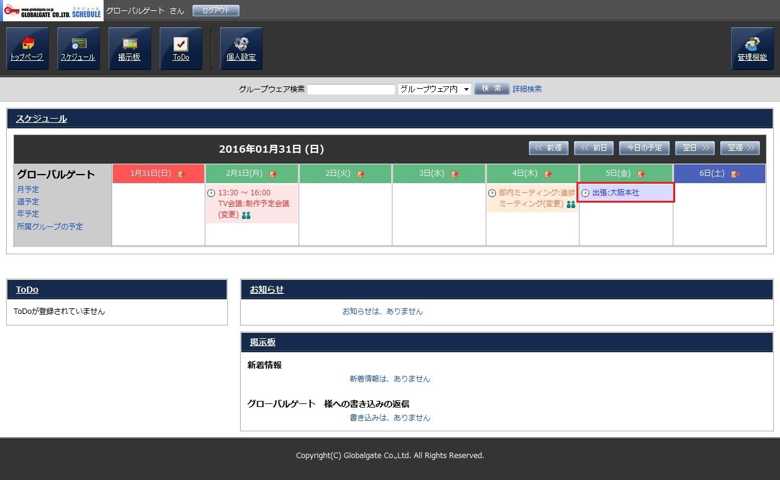Open the ToDo checklist icon
The height and width of the screenshot is (480, 780).
pyautogui.click(x=181, y=49)
